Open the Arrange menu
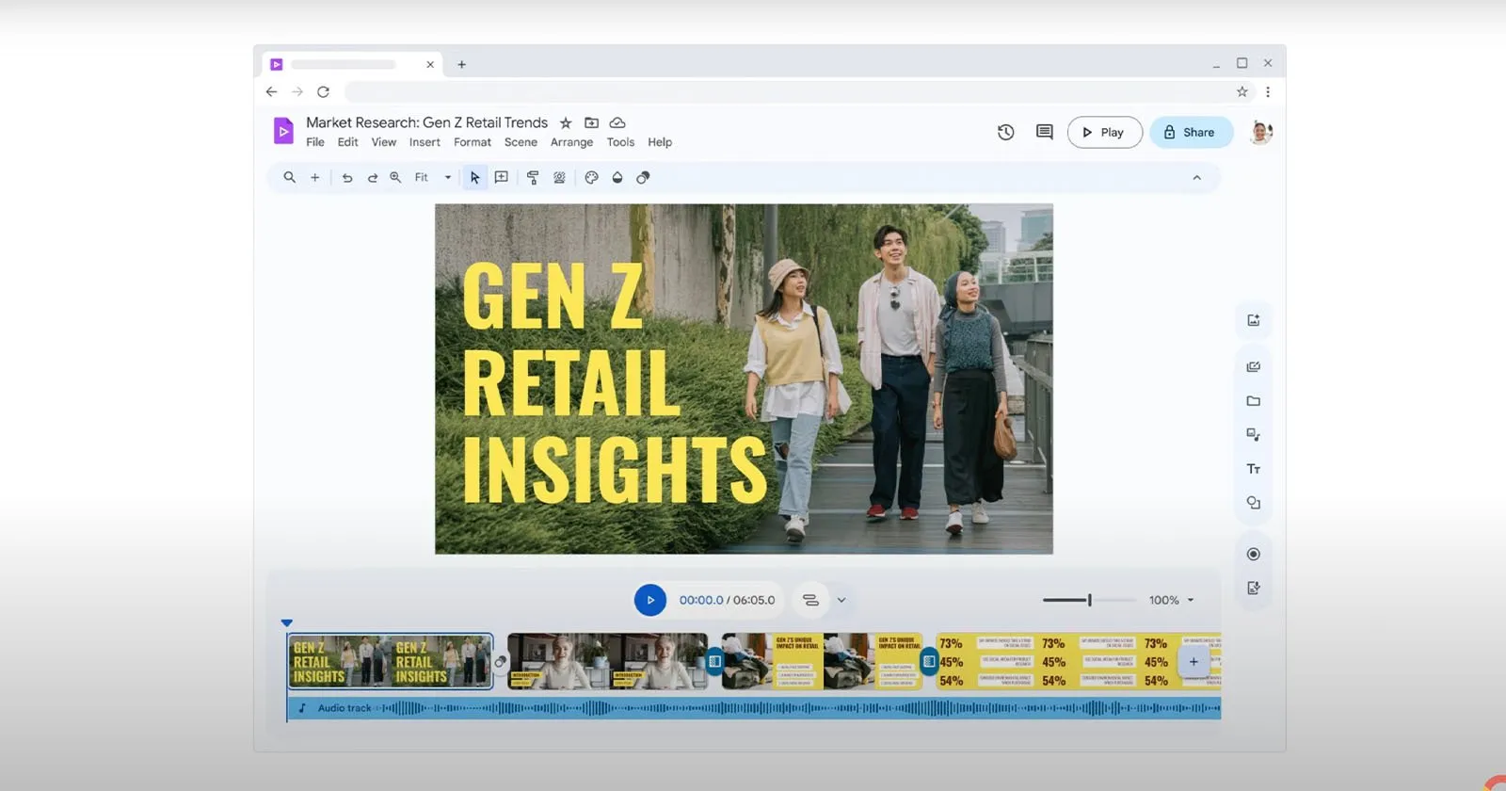This screenshot has width=1506, height=791. click(571, 142)
